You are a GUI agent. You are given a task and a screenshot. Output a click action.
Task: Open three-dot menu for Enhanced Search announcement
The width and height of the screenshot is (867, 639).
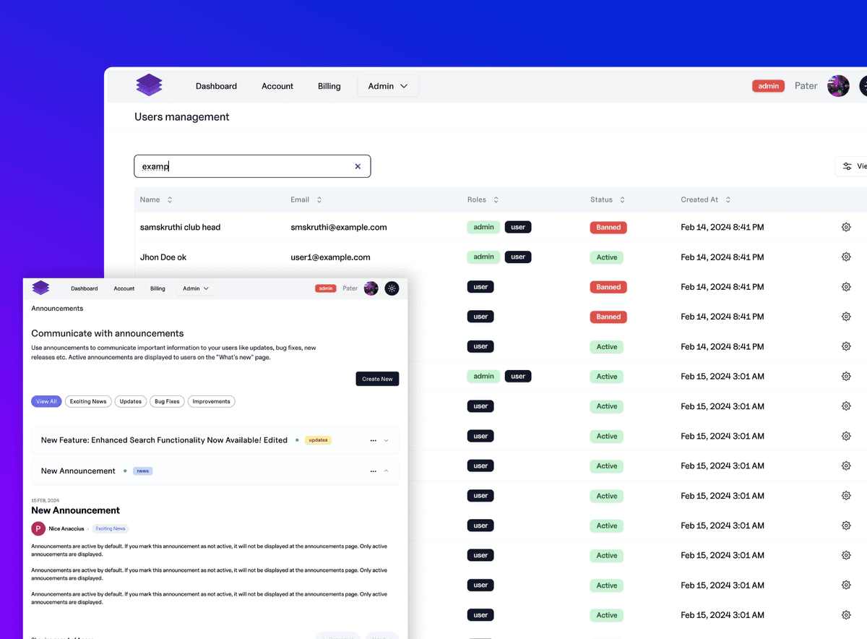(373, 440)
